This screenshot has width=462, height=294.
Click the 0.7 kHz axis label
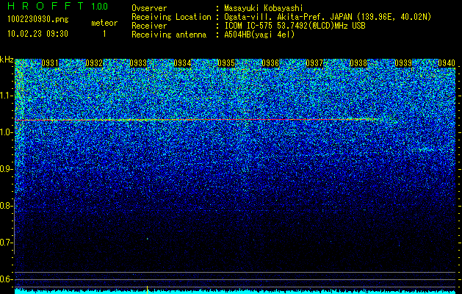pyautogui.click(x=6, y=243)
